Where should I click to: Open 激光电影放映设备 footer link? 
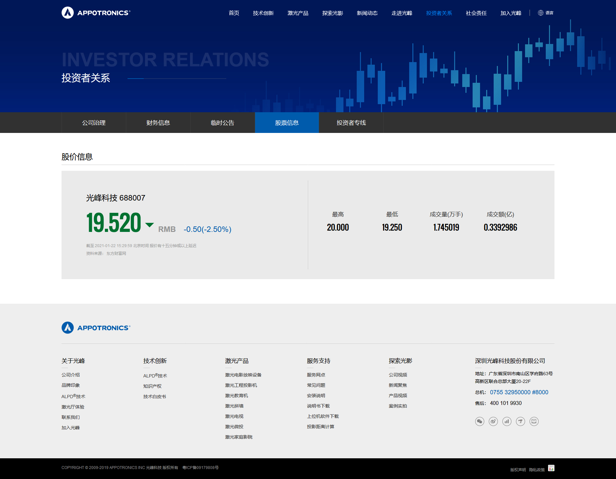[x=243, y=375]
